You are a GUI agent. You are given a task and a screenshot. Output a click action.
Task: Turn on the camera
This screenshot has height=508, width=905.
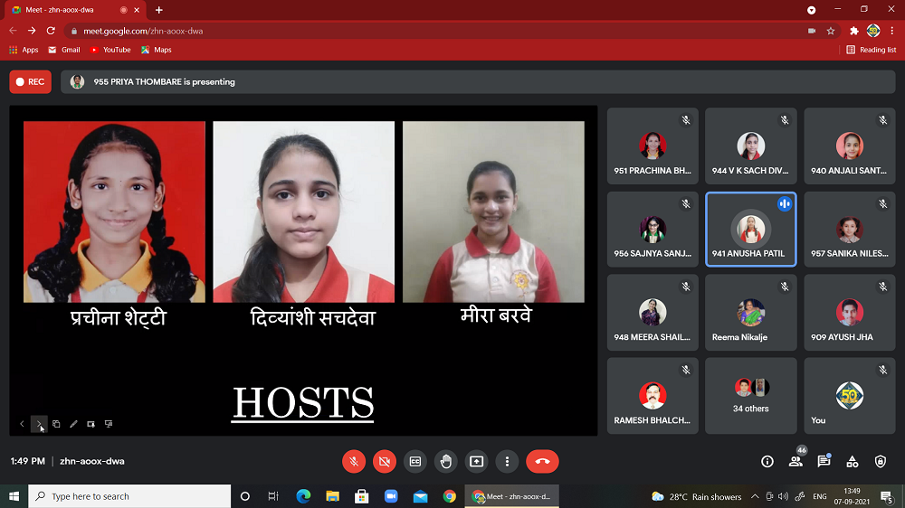(385, 461)
